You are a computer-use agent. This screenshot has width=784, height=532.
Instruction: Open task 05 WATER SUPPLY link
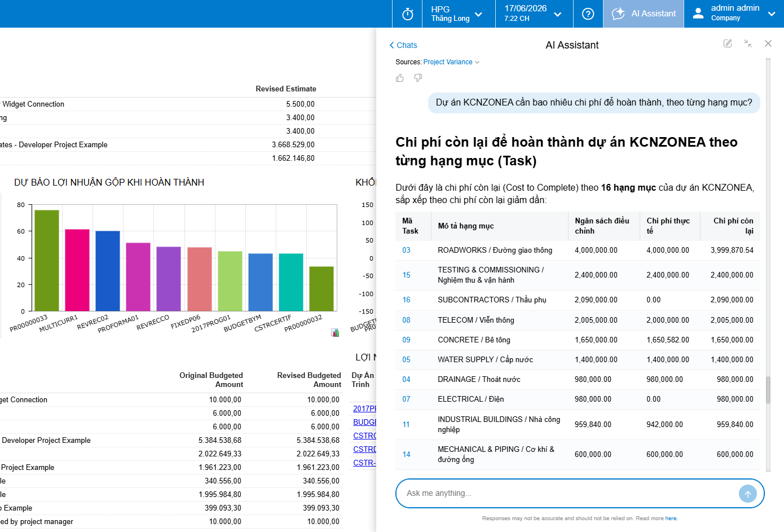406,359
